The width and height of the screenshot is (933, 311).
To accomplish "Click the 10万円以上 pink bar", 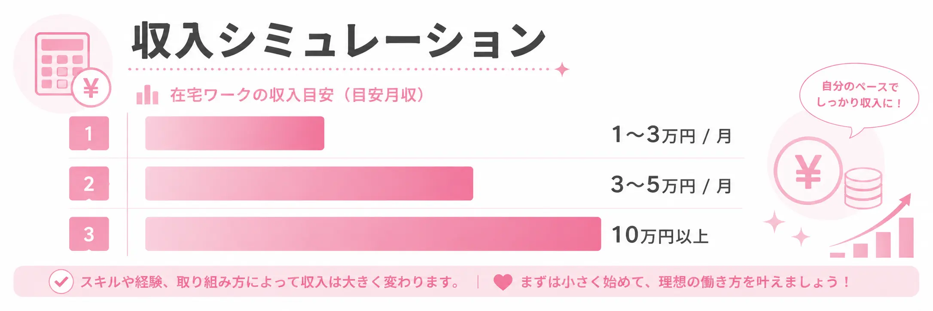I will click(x=373, y=234).
